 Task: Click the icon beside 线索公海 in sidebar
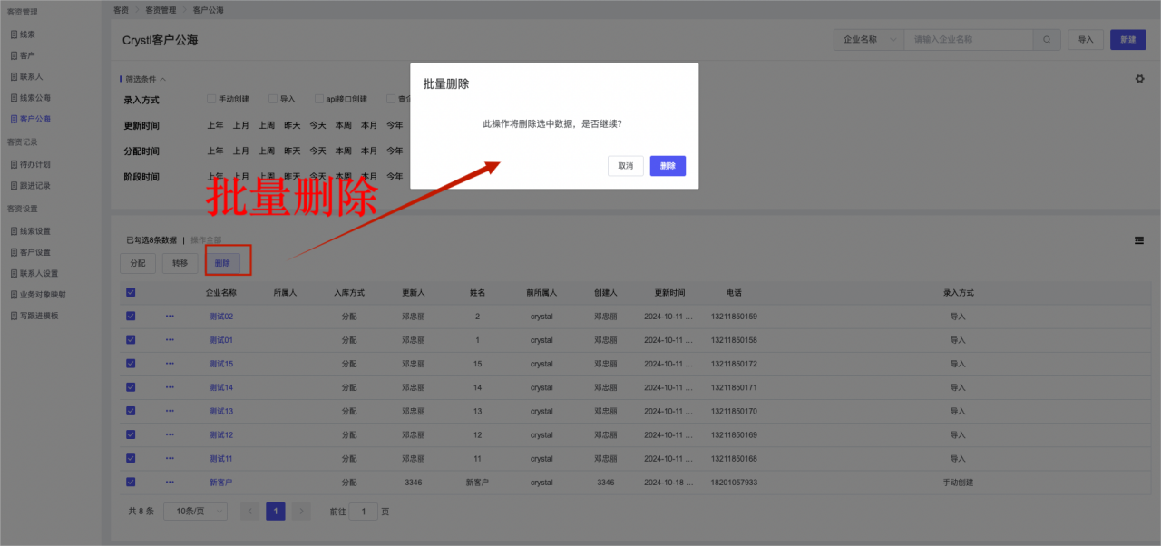[x=14, y=97]
